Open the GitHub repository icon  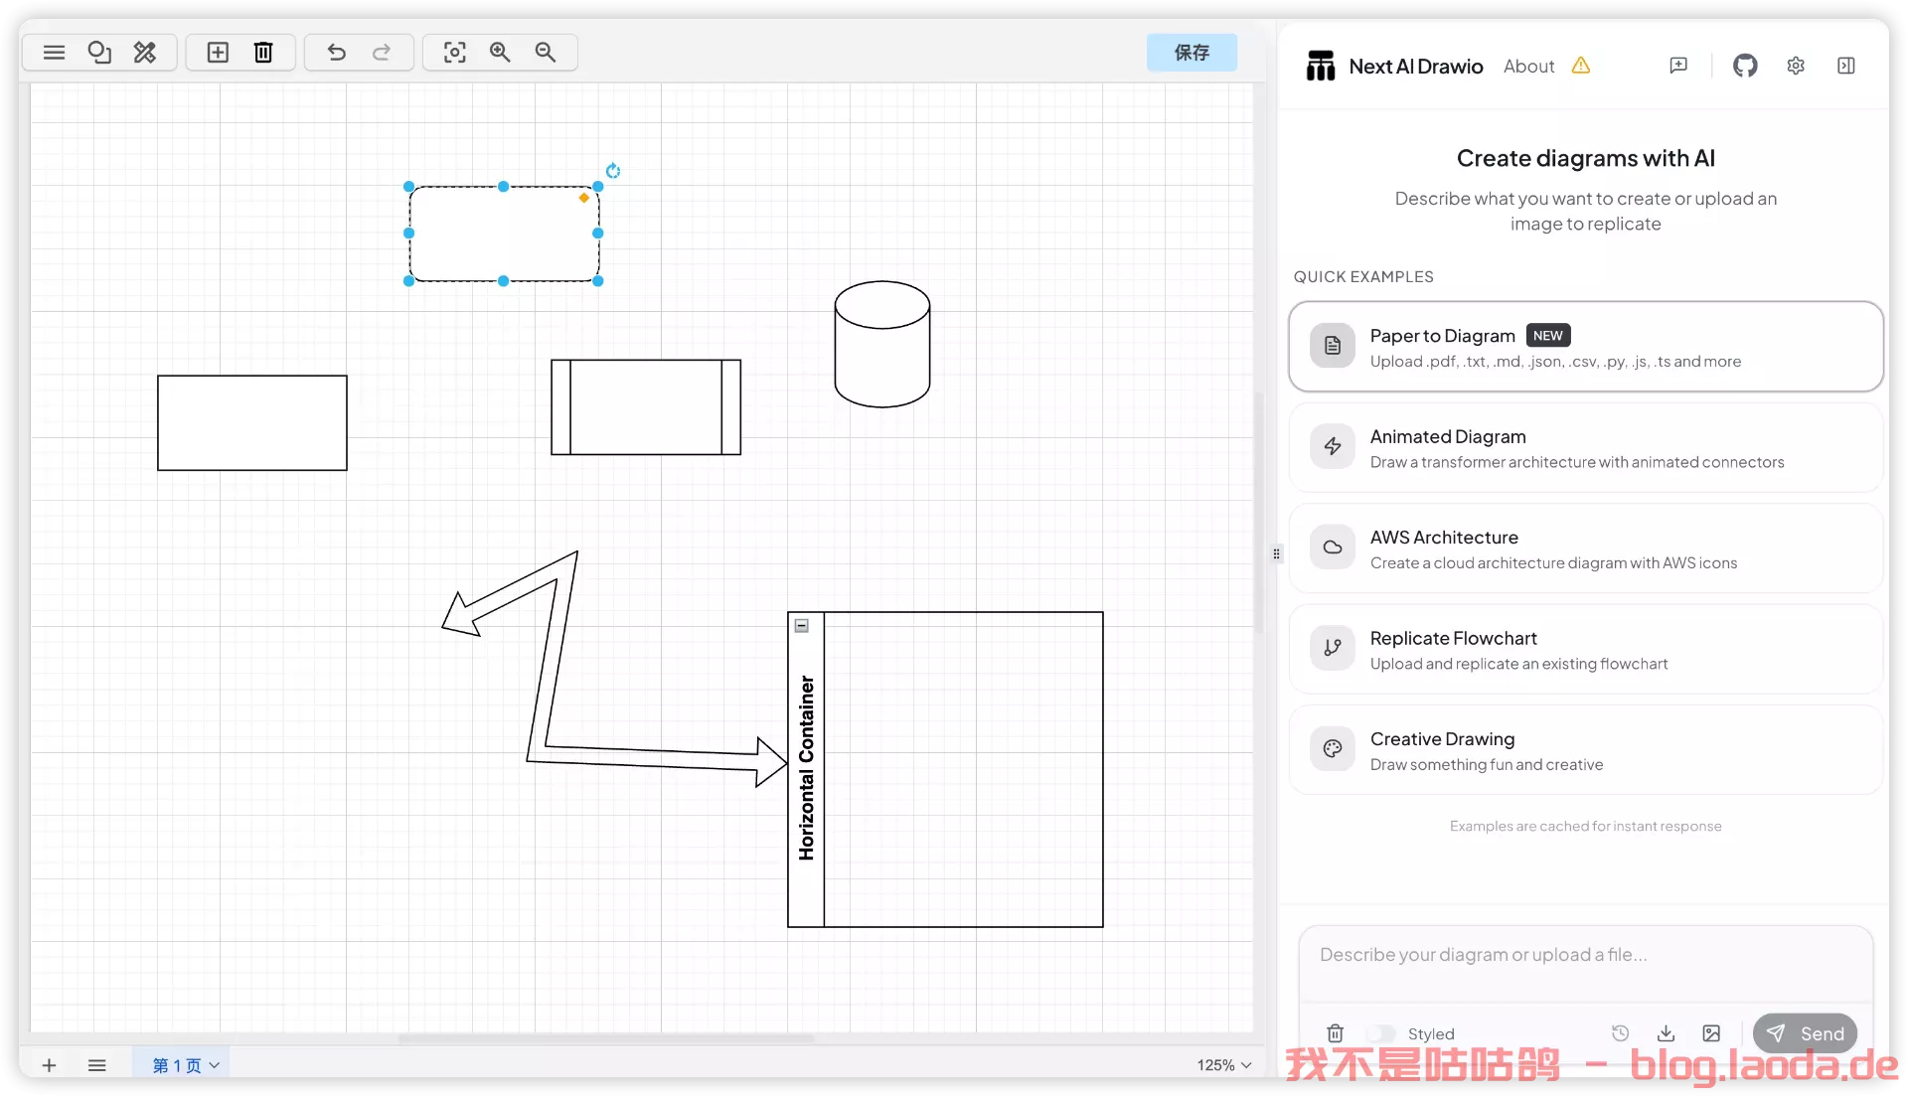click(x=1745, y=66)
